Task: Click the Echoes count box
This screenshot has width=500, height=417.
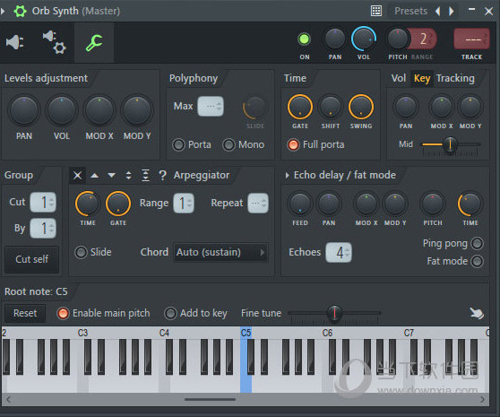Action: click(x=339, y=252)
